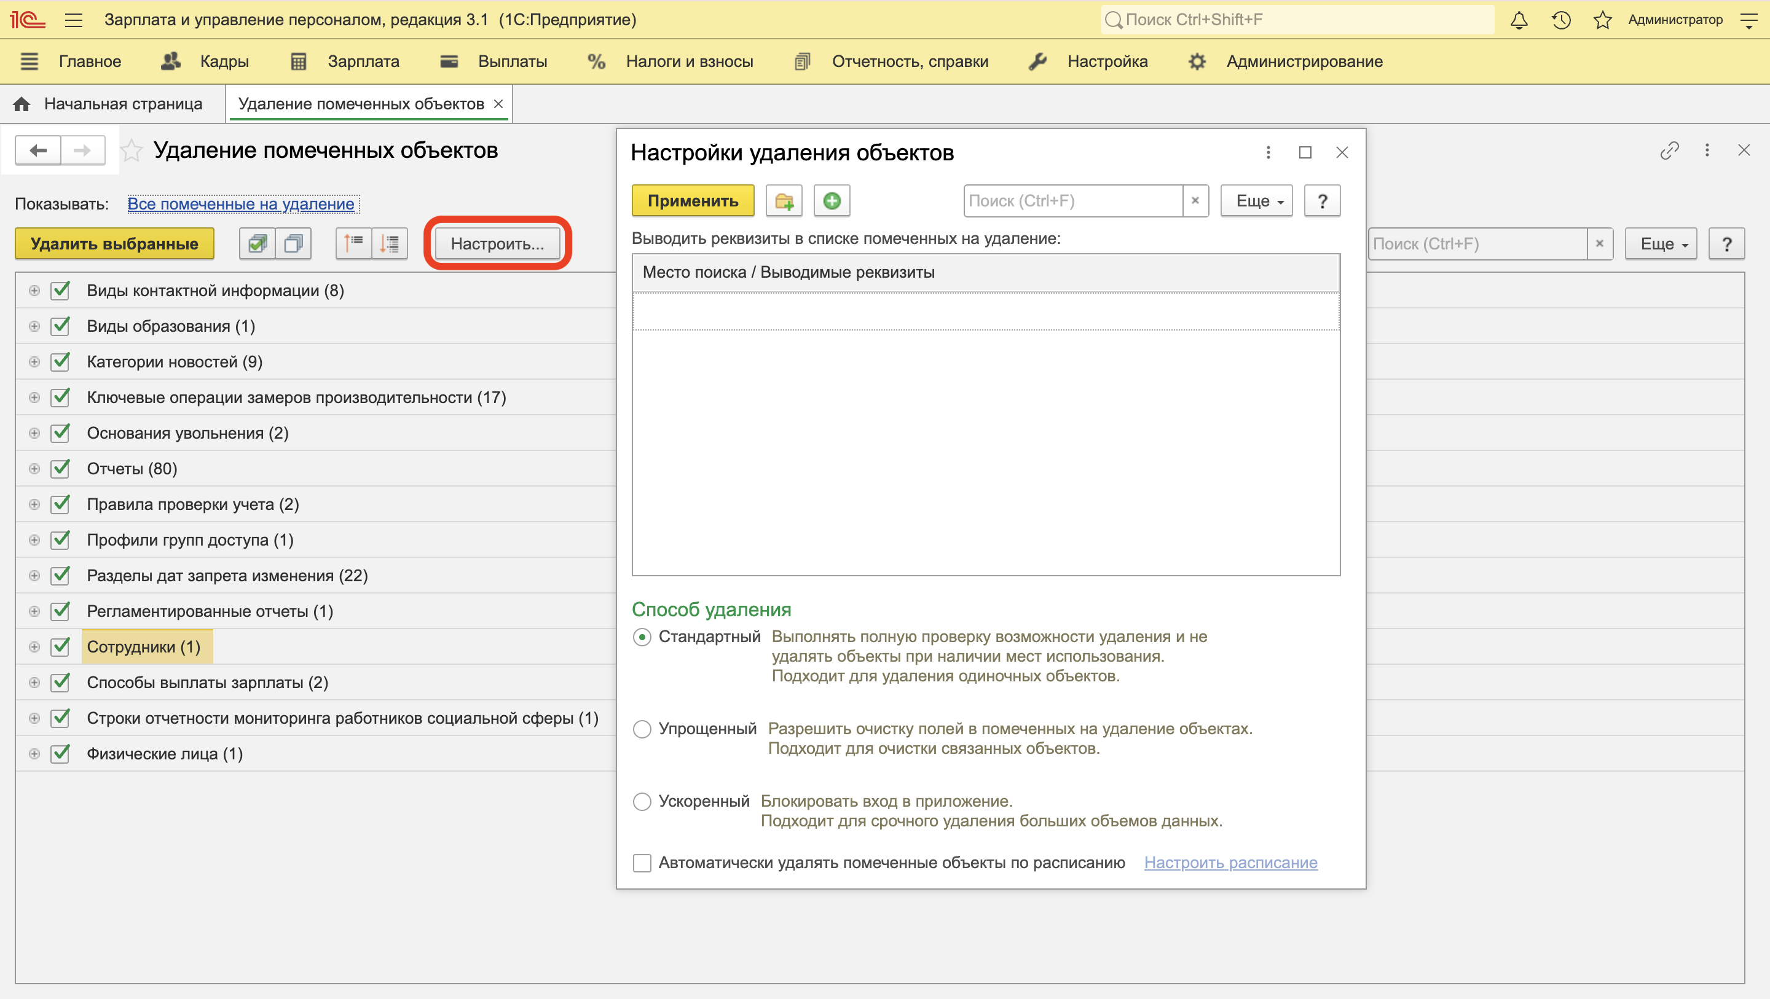Select the Упрощенный deletion method
The height and width of the screenshot is (999, 1770).
point(642,729)
